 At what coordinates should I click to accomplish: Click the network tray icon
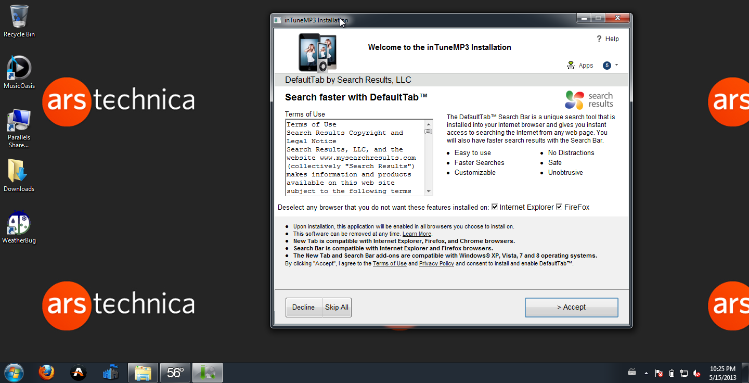coord(684,373)
